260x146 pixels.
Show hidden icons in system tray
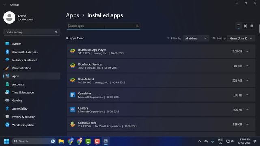point(199,141)
